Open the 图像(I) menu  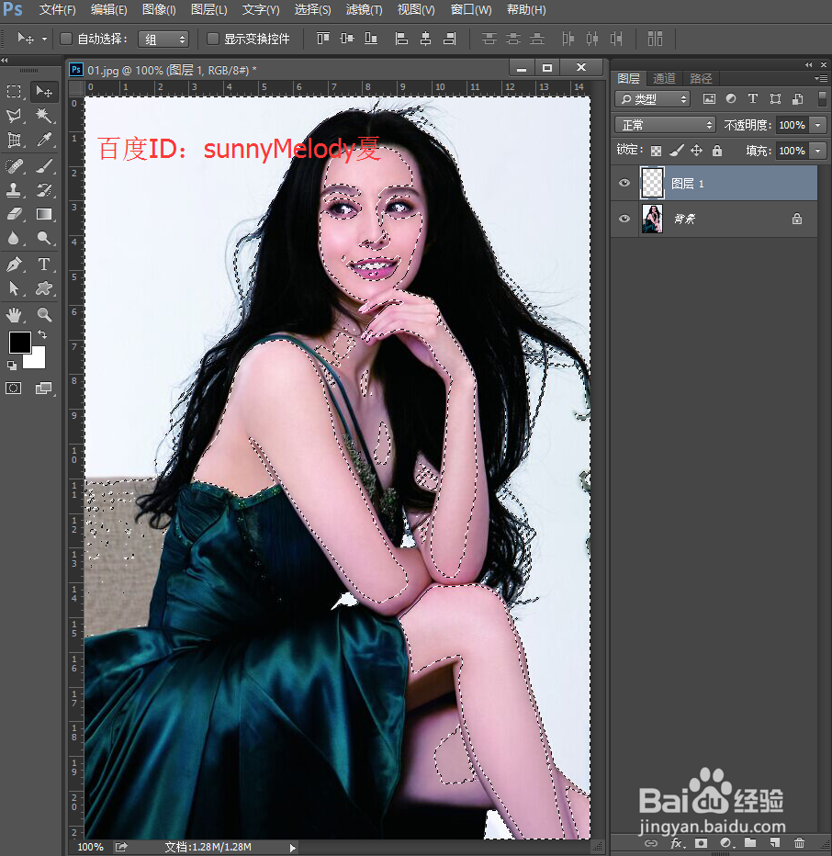[x=159, y=10]
